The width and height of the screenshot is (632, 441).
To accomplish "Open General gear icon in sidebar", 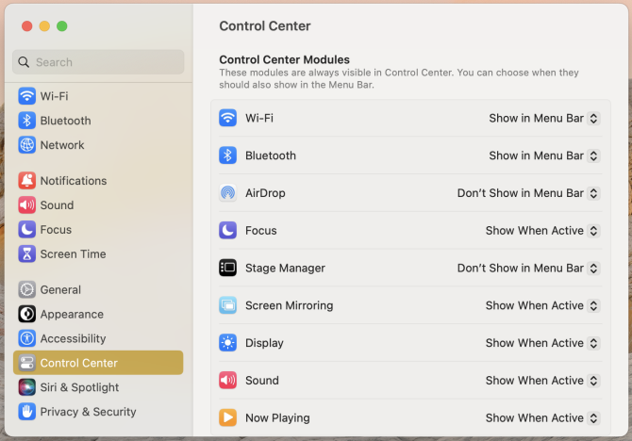I will 27,289.
